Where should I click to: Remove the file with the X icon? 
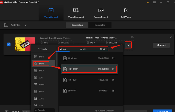point(171,37)
